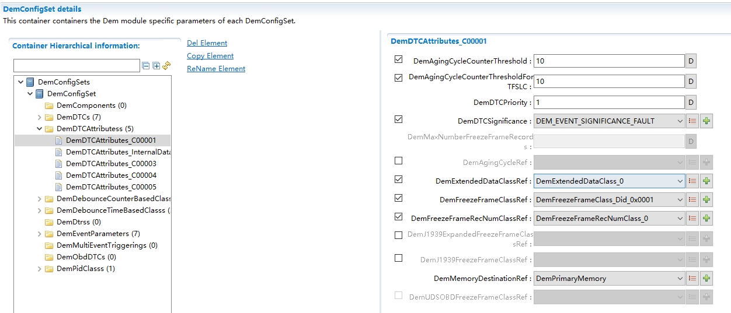Screen dimensions: 731x313
Task: Click list icon beside DemFreezeFrameClassRef
Action: pyautogui.click(x=692, y=200)
